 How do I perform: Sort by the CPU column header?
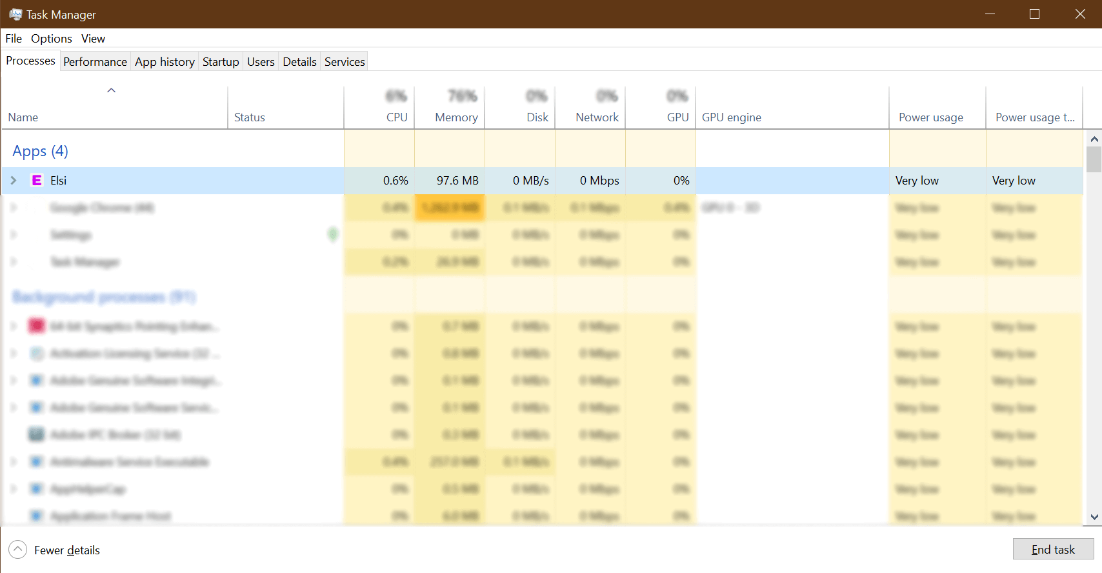pos(379,108)
